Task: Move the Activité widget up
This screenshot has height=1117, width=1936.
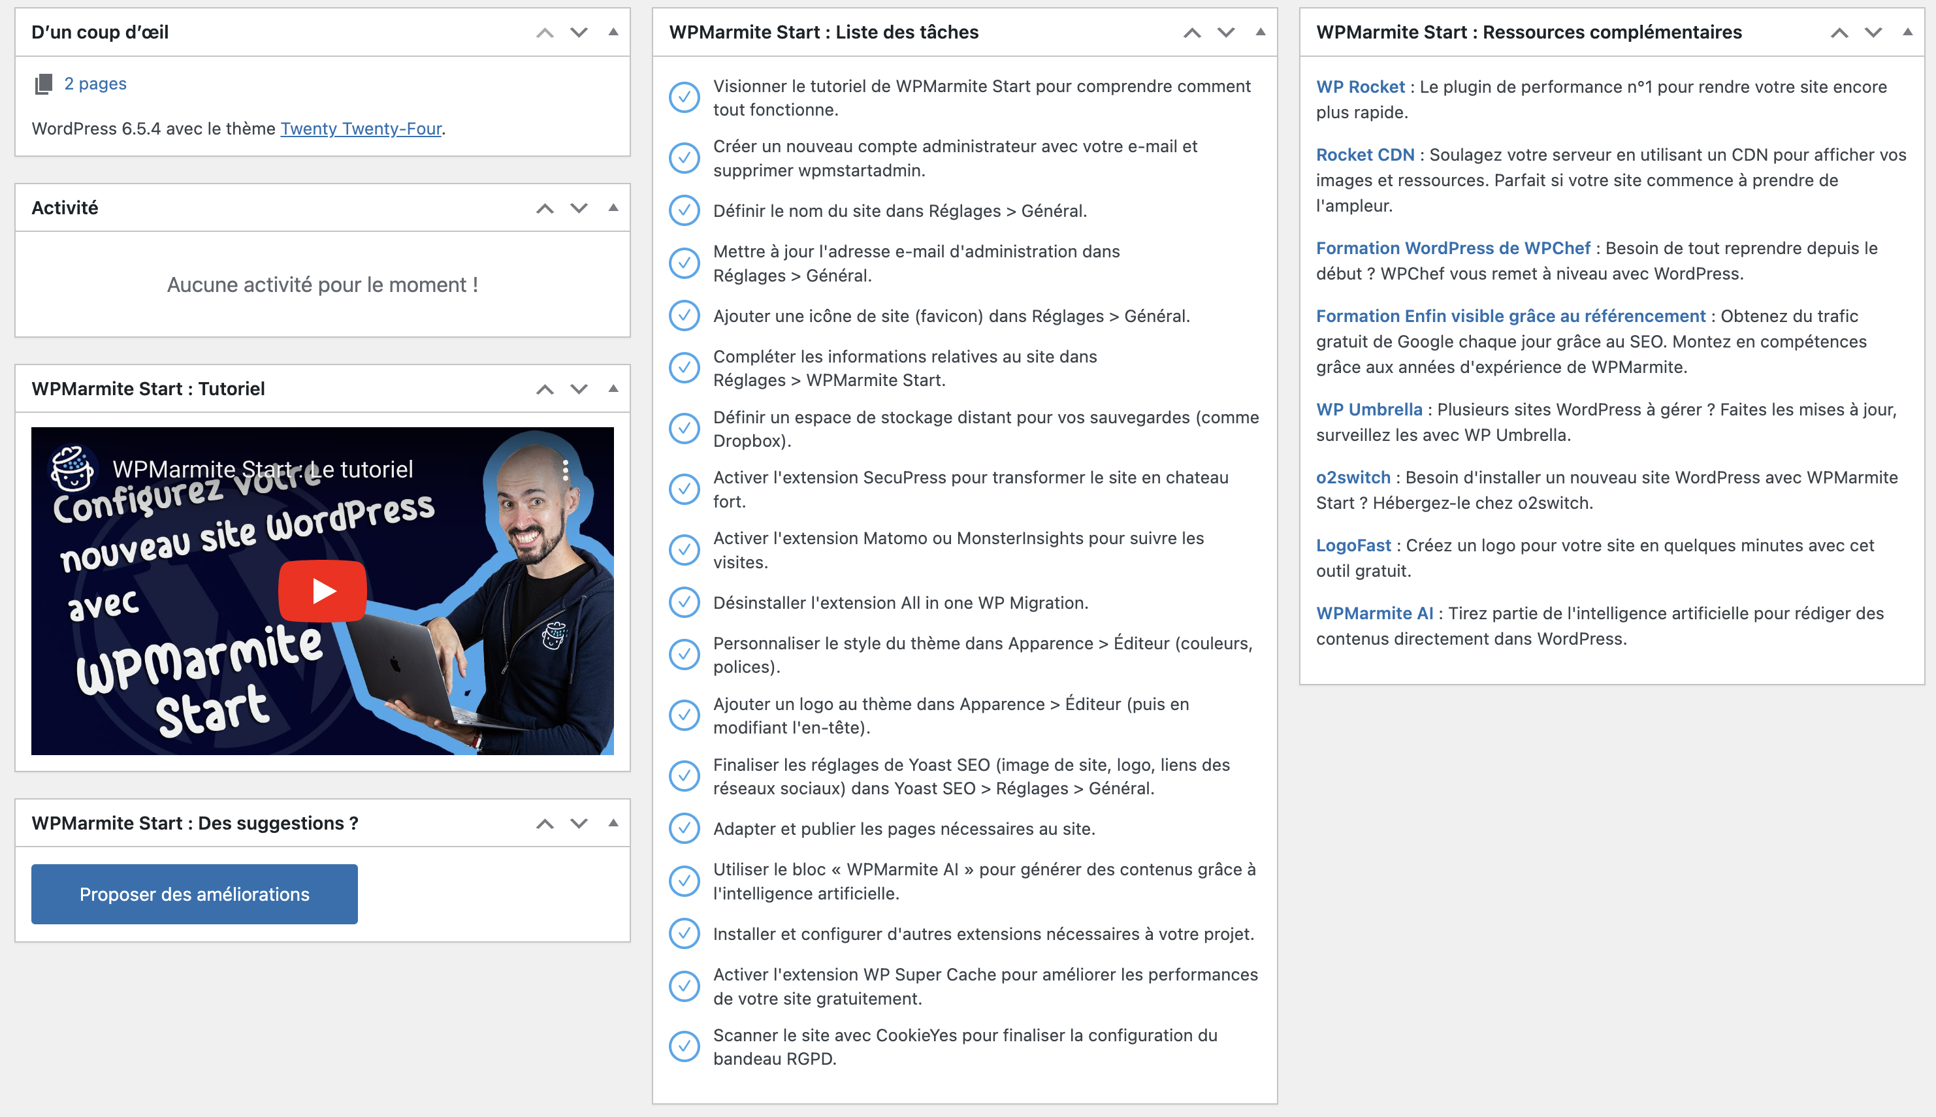Action: tap(545, 208)
